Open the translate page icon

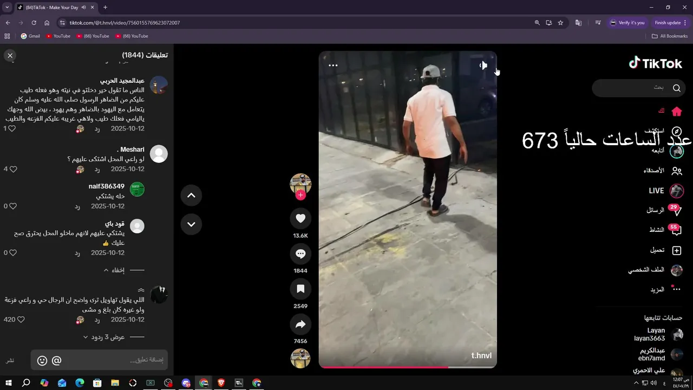(x=578, y=23)
